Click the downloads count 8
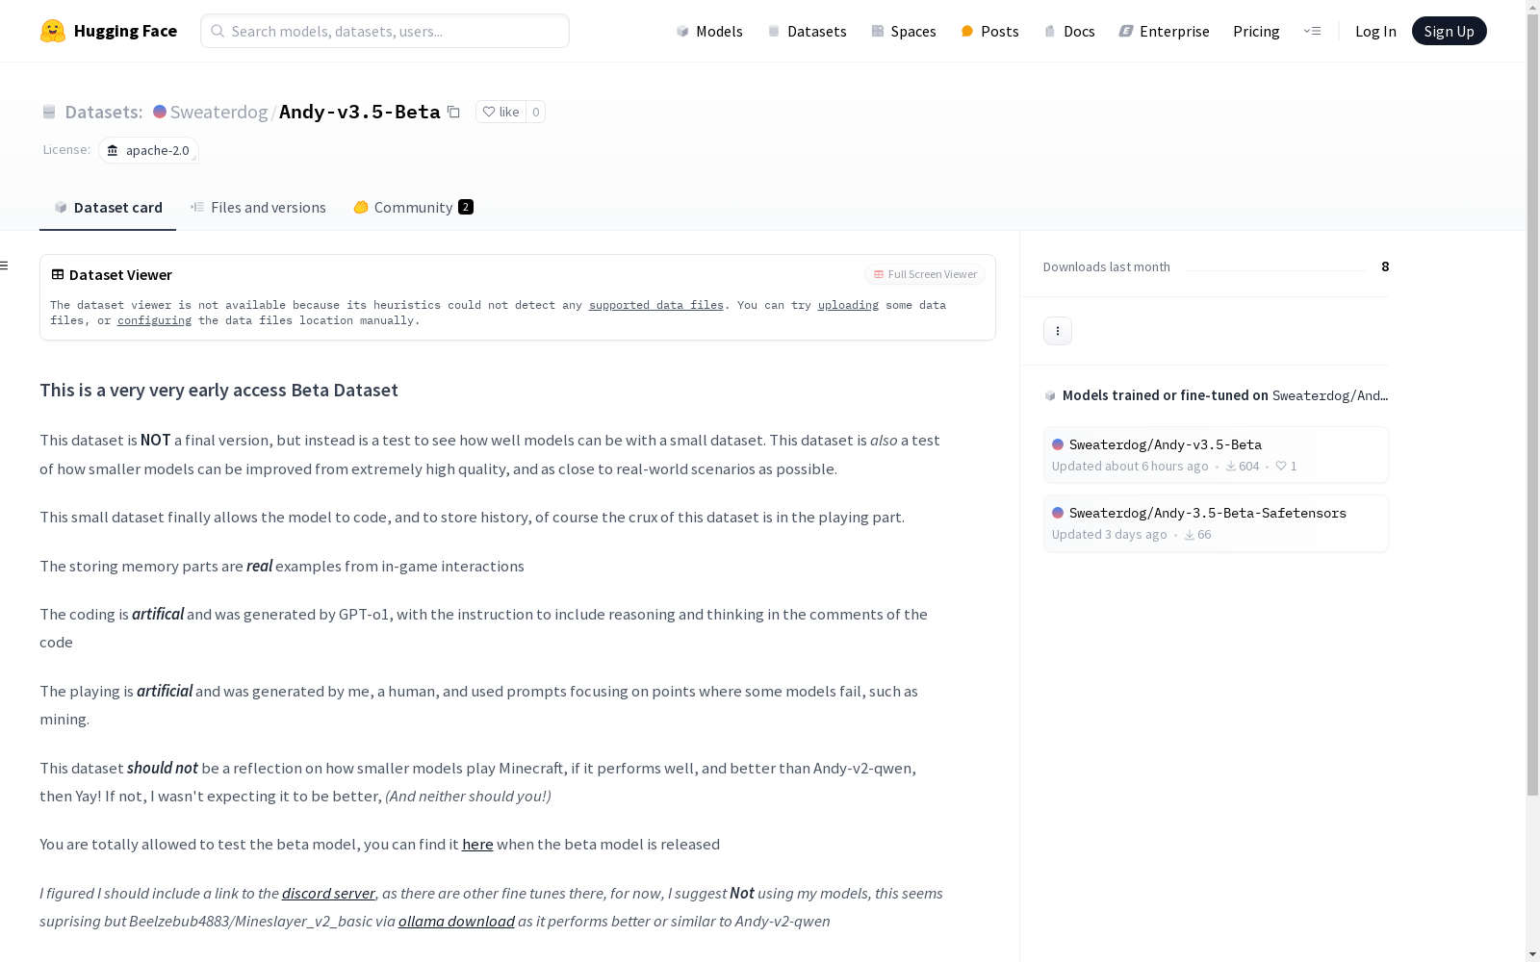Viewport: 1540px width, 962px height. pyautogui.click(x=1385, y=266)
